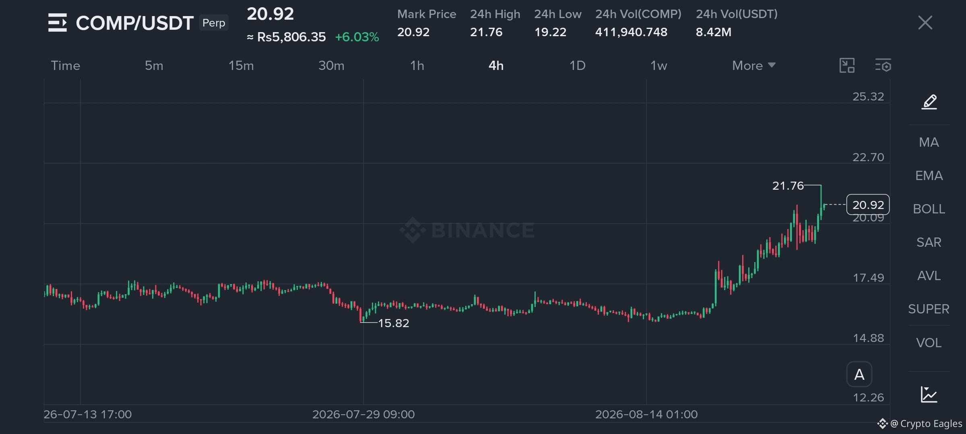Viewport: 966px width, 434px height.
Task: Click the 15.82 low price marker
Action: tap(393, 323)
